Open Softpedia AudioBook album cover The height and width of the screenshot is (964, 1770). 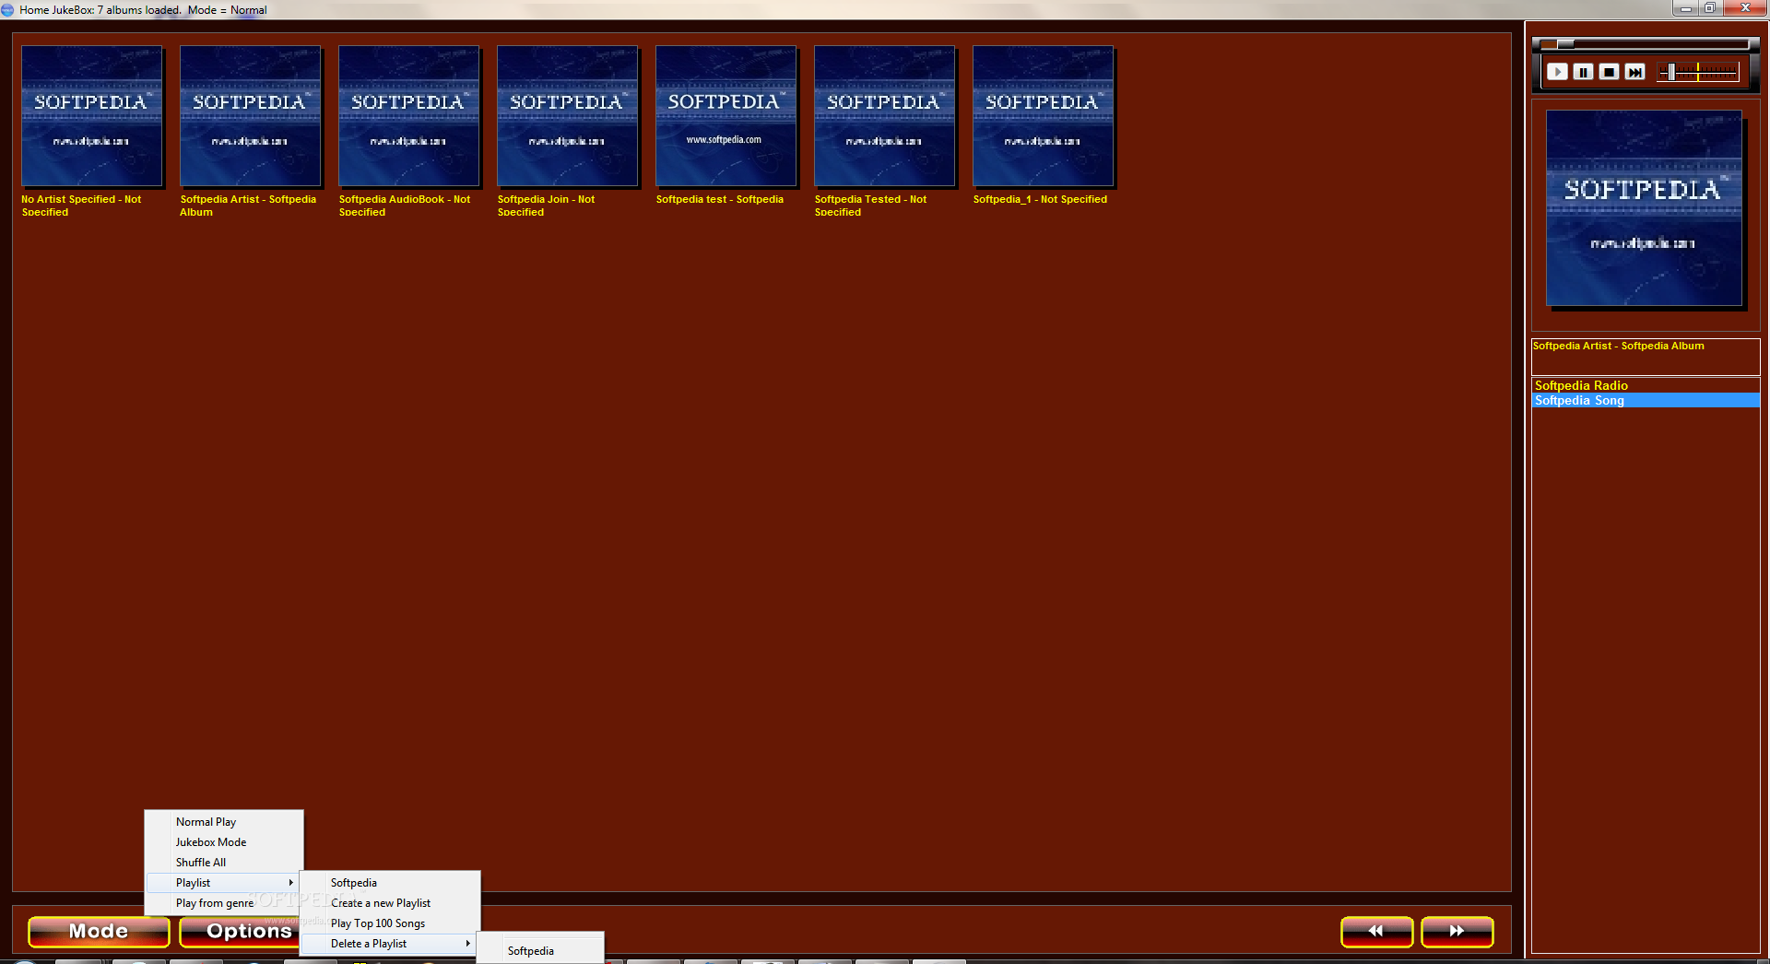coord(408,116)
